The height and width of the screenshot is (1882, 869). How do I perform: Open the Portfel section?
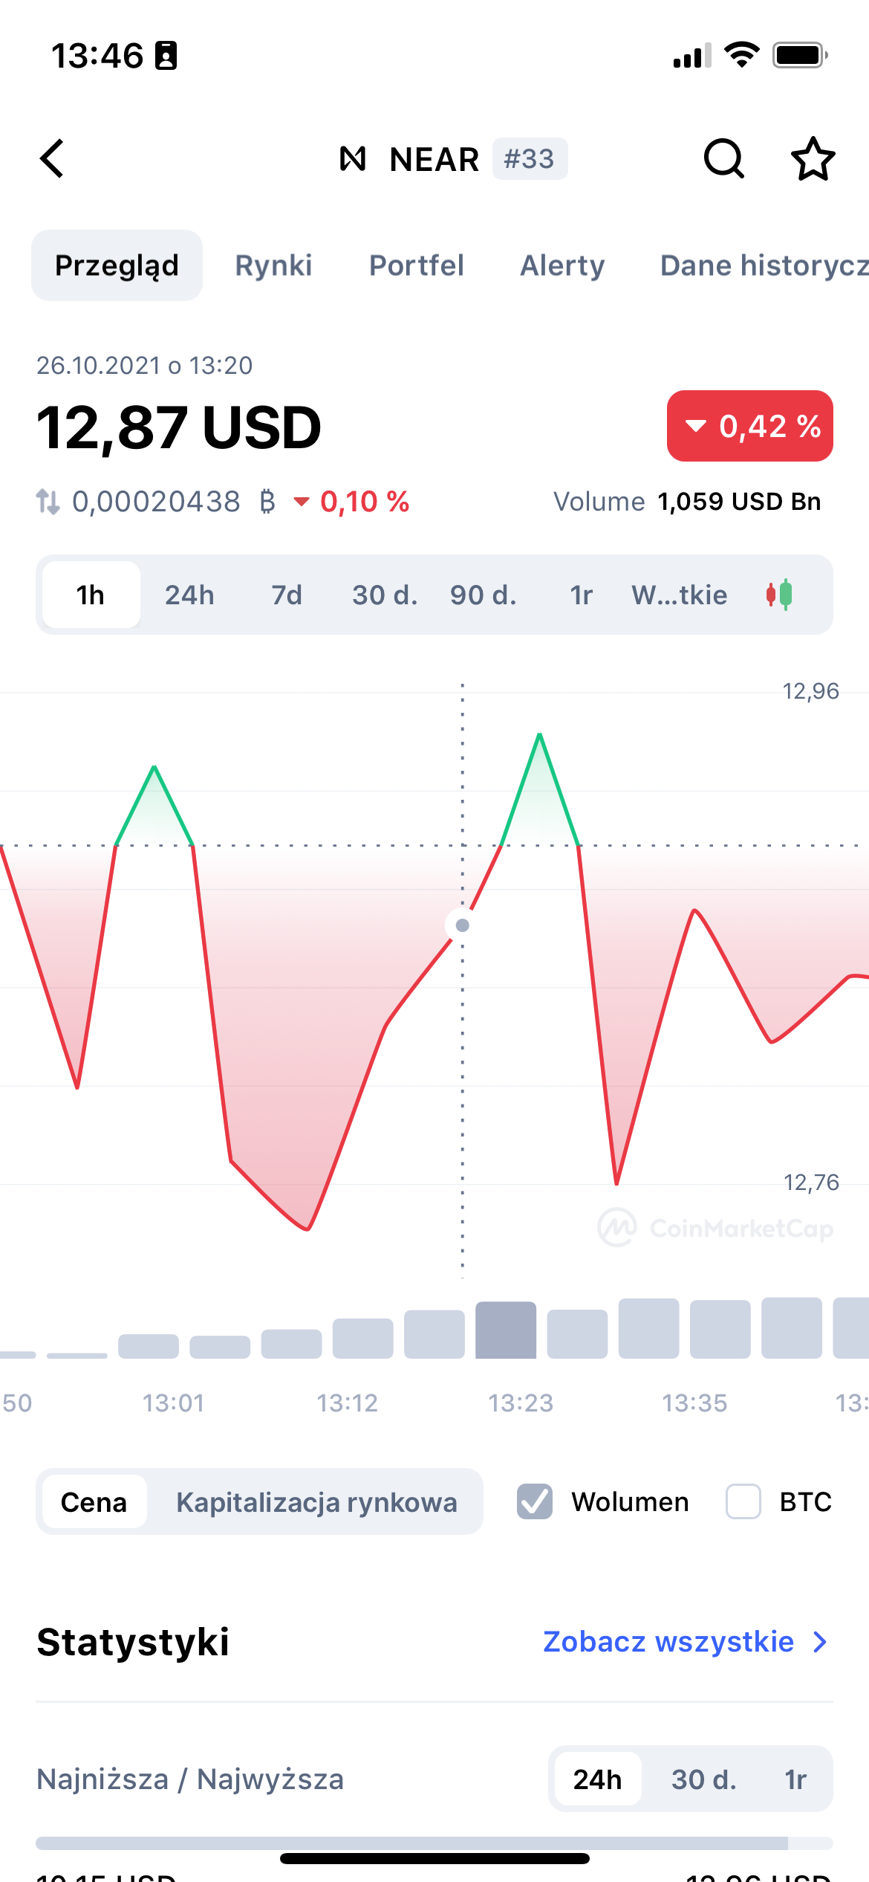(416, 265)
